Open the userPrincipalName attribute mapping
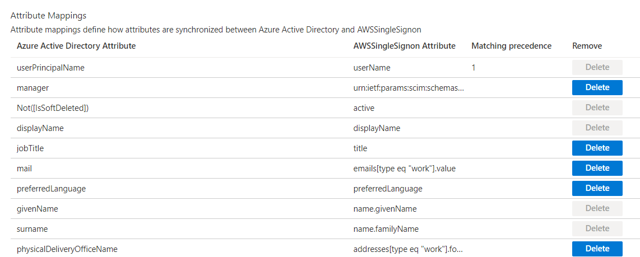The height and width of the screenshot is (257, 640). click(x=50, y=68)
